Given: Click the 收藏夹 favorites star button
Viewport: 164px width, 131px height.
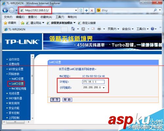Looking at the screenshot, I should point(10,23).
